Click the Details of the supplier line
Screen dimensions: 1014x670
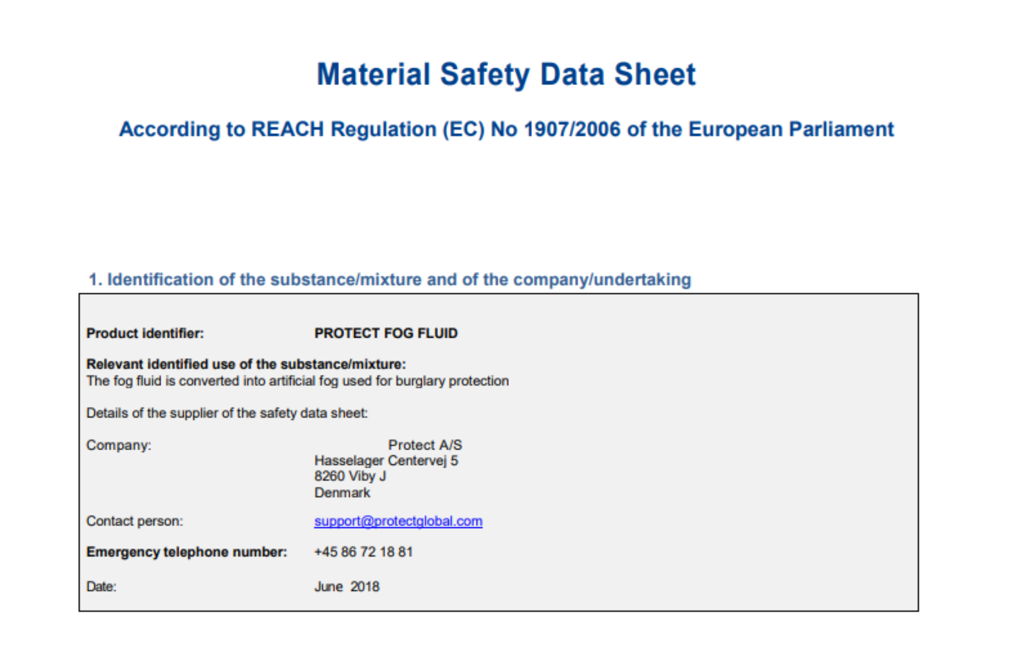tap(227, 413)
